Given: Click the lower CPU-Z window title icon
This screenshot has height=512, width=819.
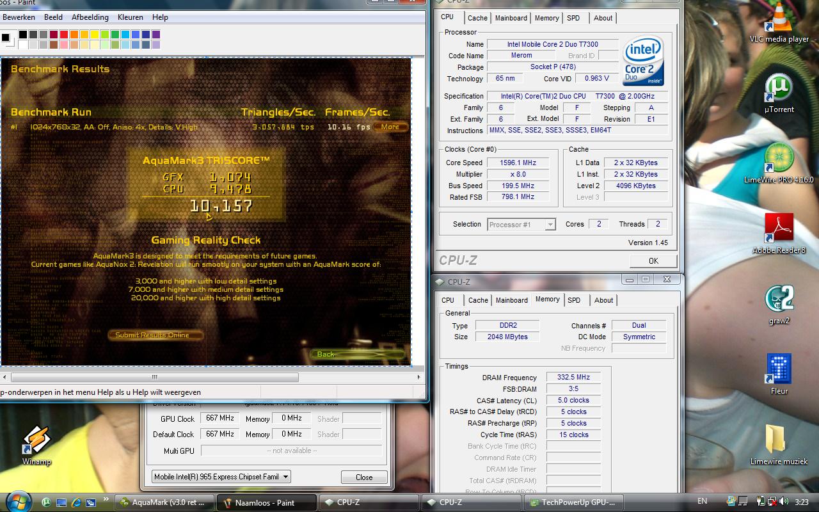Looking at the screenshot, I should pyautogui.click(x=440, y=282).
